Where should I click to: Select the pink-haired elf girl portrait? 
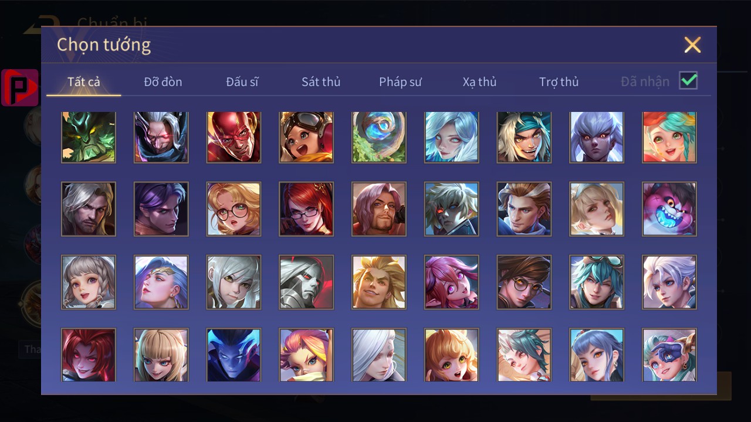(x=451, y=282)
